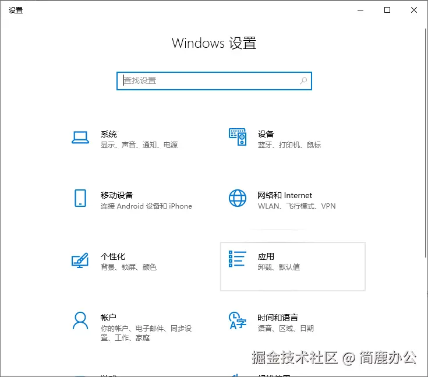Click the search magnifier icon
The image size is (428, 377).
303,80
